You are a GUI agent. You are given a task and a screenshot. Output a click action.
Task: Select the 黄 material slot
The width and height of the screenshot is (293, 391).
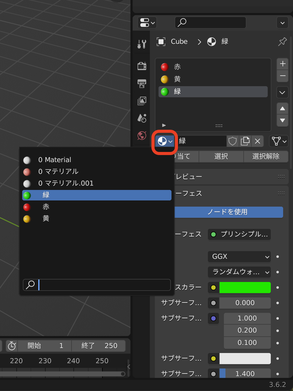tap(213, 79)
